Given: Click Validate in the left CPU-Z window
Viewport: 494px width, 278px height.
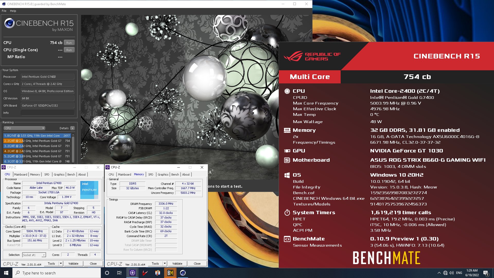Looking at the screenshot, I should click(x=73, y=264).
